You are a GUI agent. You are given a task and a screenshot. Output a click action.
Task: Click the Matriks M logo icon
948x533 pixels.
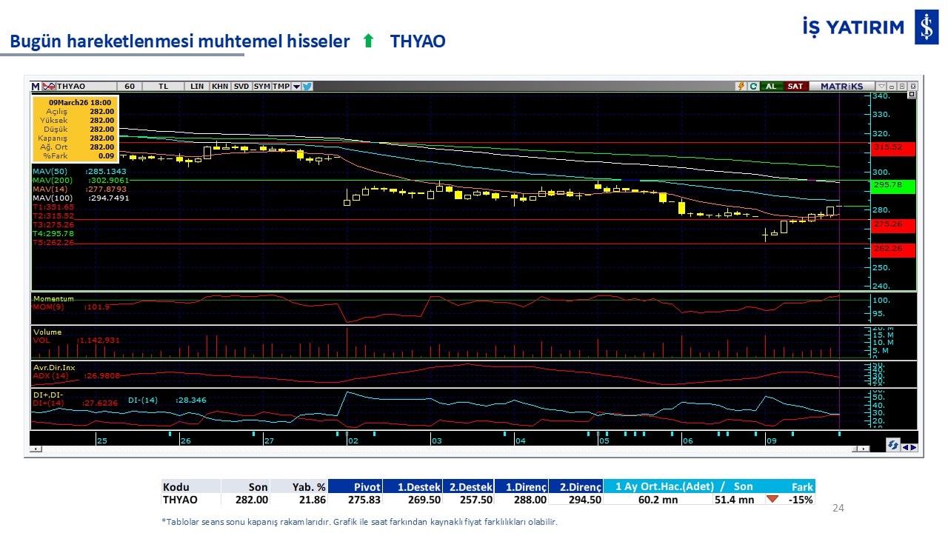[x=36, y=87]
